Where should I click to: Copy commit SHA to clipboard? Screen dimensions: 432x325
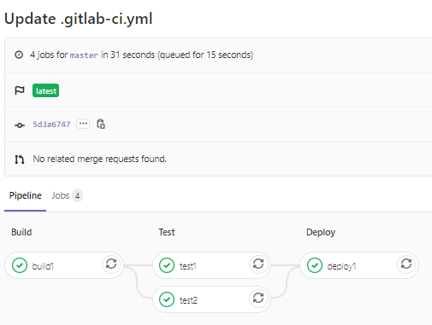[101, 124]
